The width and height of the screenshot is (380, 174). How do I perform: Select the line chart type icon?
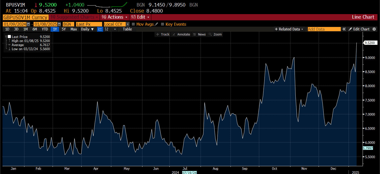(100, 29)
